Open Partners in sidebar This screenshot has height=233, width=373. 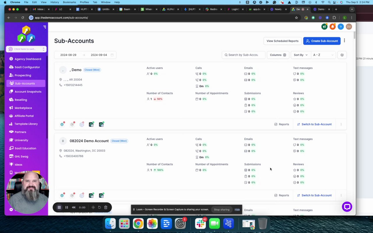(25, 132)
